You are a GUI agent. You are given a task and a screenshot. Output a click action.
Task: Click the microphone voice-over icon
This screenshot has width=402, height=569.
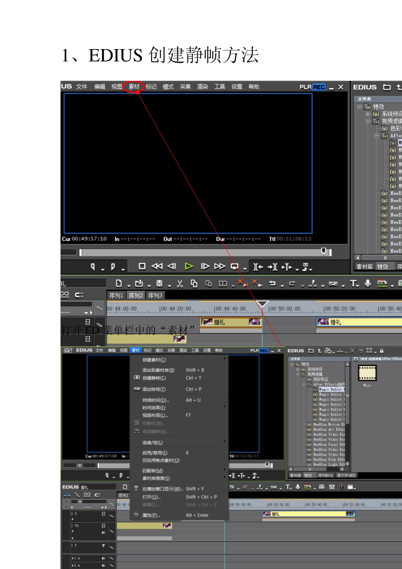click(368, 284)
